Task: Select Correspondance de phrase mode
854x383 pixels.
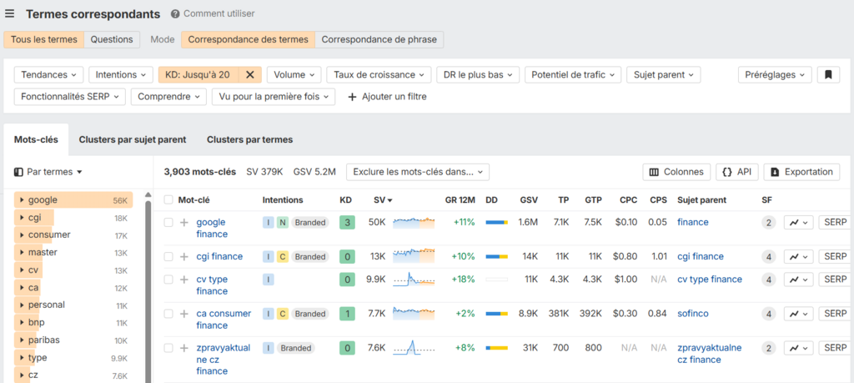Action: click(x=379, y=40)
